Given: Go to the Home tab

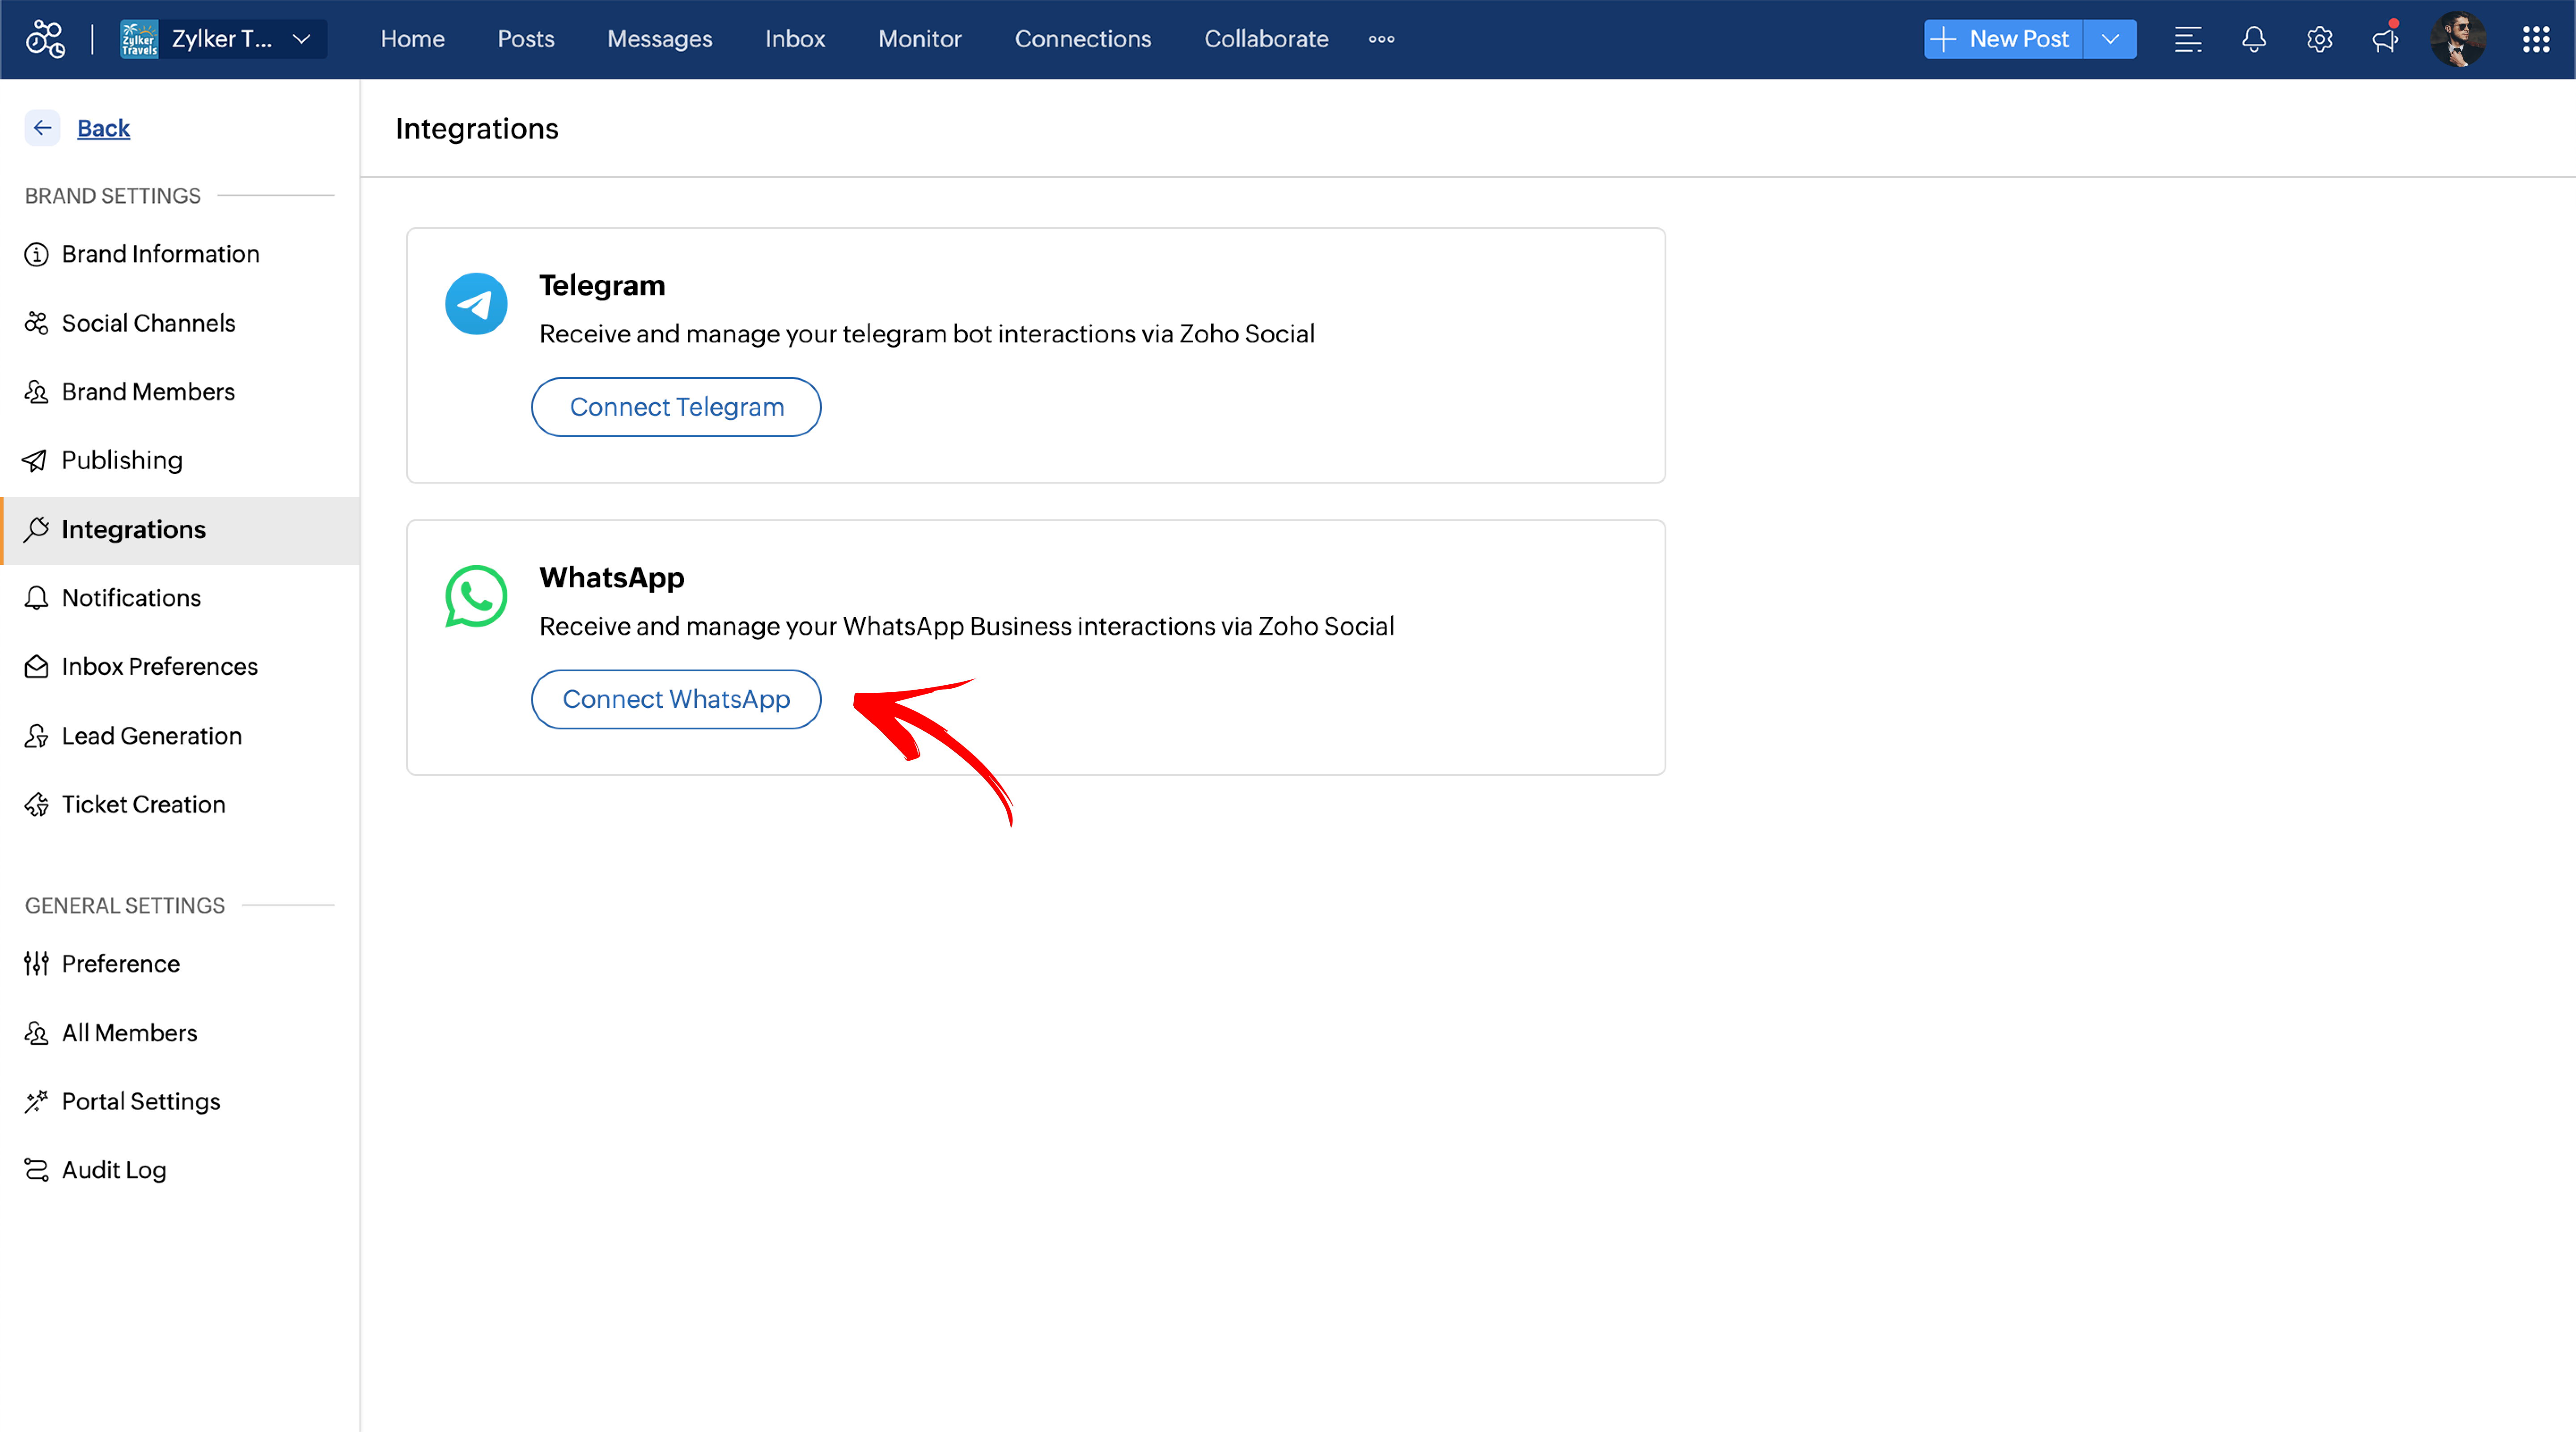Looking at the screenshot, I should [412, 39].
